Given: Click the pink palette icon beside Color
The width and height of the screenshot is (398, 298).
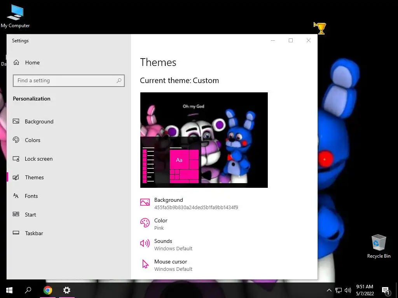Looking at the screenshot, I should [x=145, y=223].
